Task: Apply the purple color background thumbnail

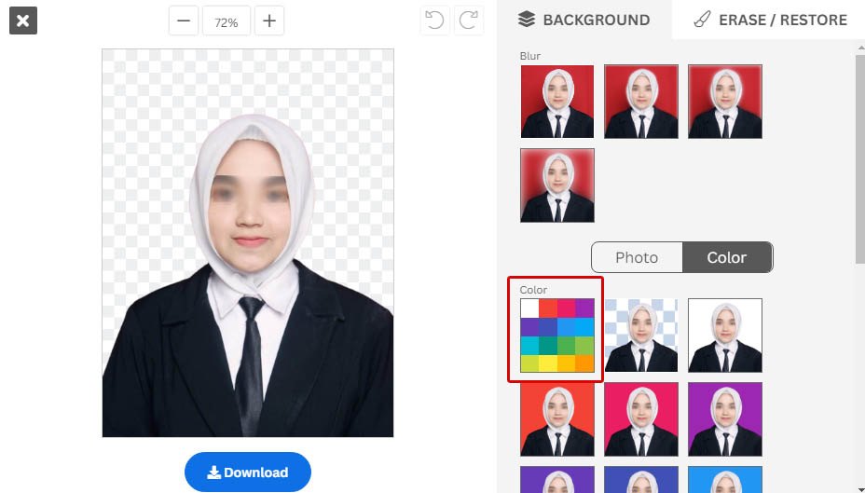Action: point(725,419)
